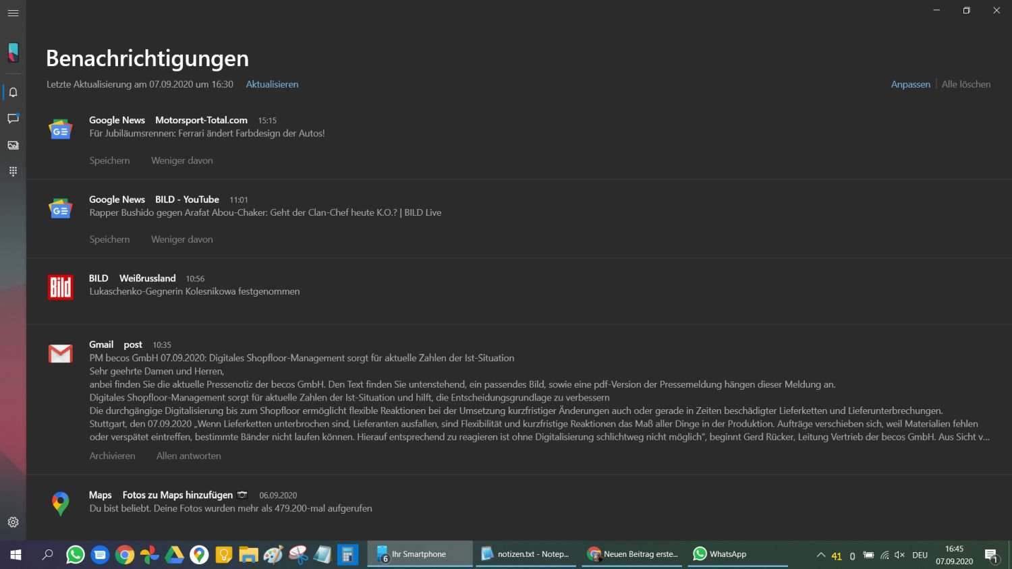The height and width of the screenshot is (569, 1012).
Task: Click Weniger davon under BILD - YouTube notification
Action: pos(181,239)
